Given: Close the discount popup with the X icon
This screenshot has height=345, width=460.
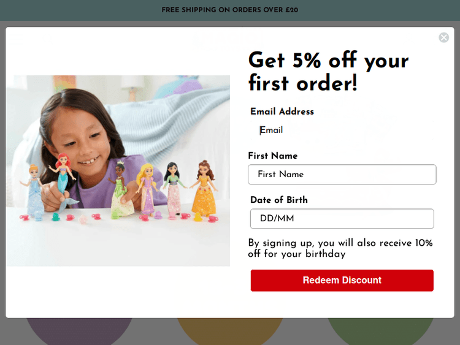Looking at the screenshot, I should [443, 38].
